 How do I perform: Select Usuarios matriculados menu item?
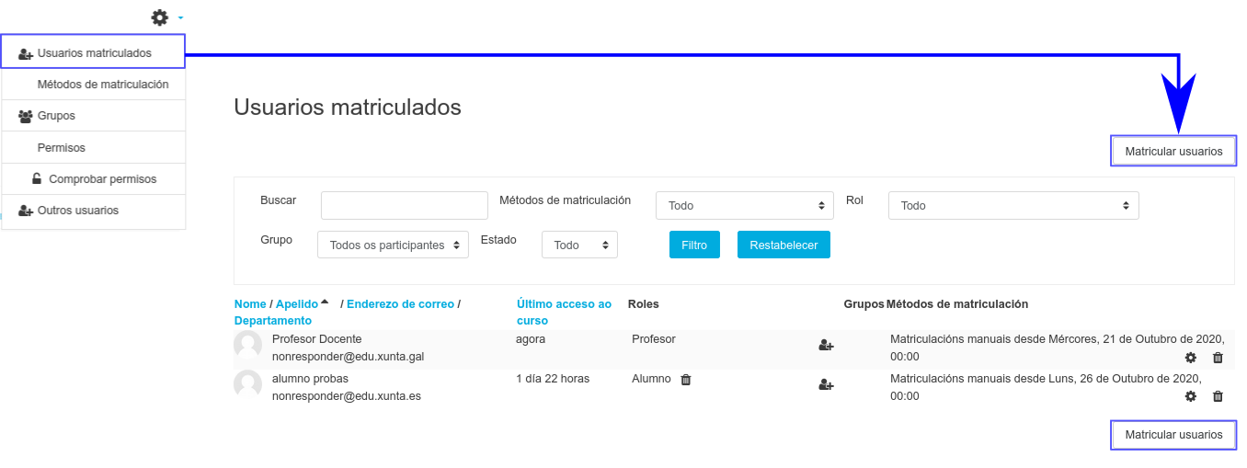93,53
